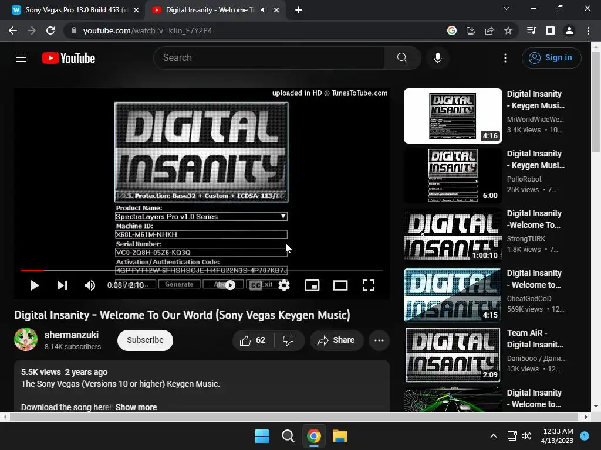Image resolution: width=601 pixels, height=450 pixels.
Task: Open Windows taskbar search
Action: click(x=288, y=436)
